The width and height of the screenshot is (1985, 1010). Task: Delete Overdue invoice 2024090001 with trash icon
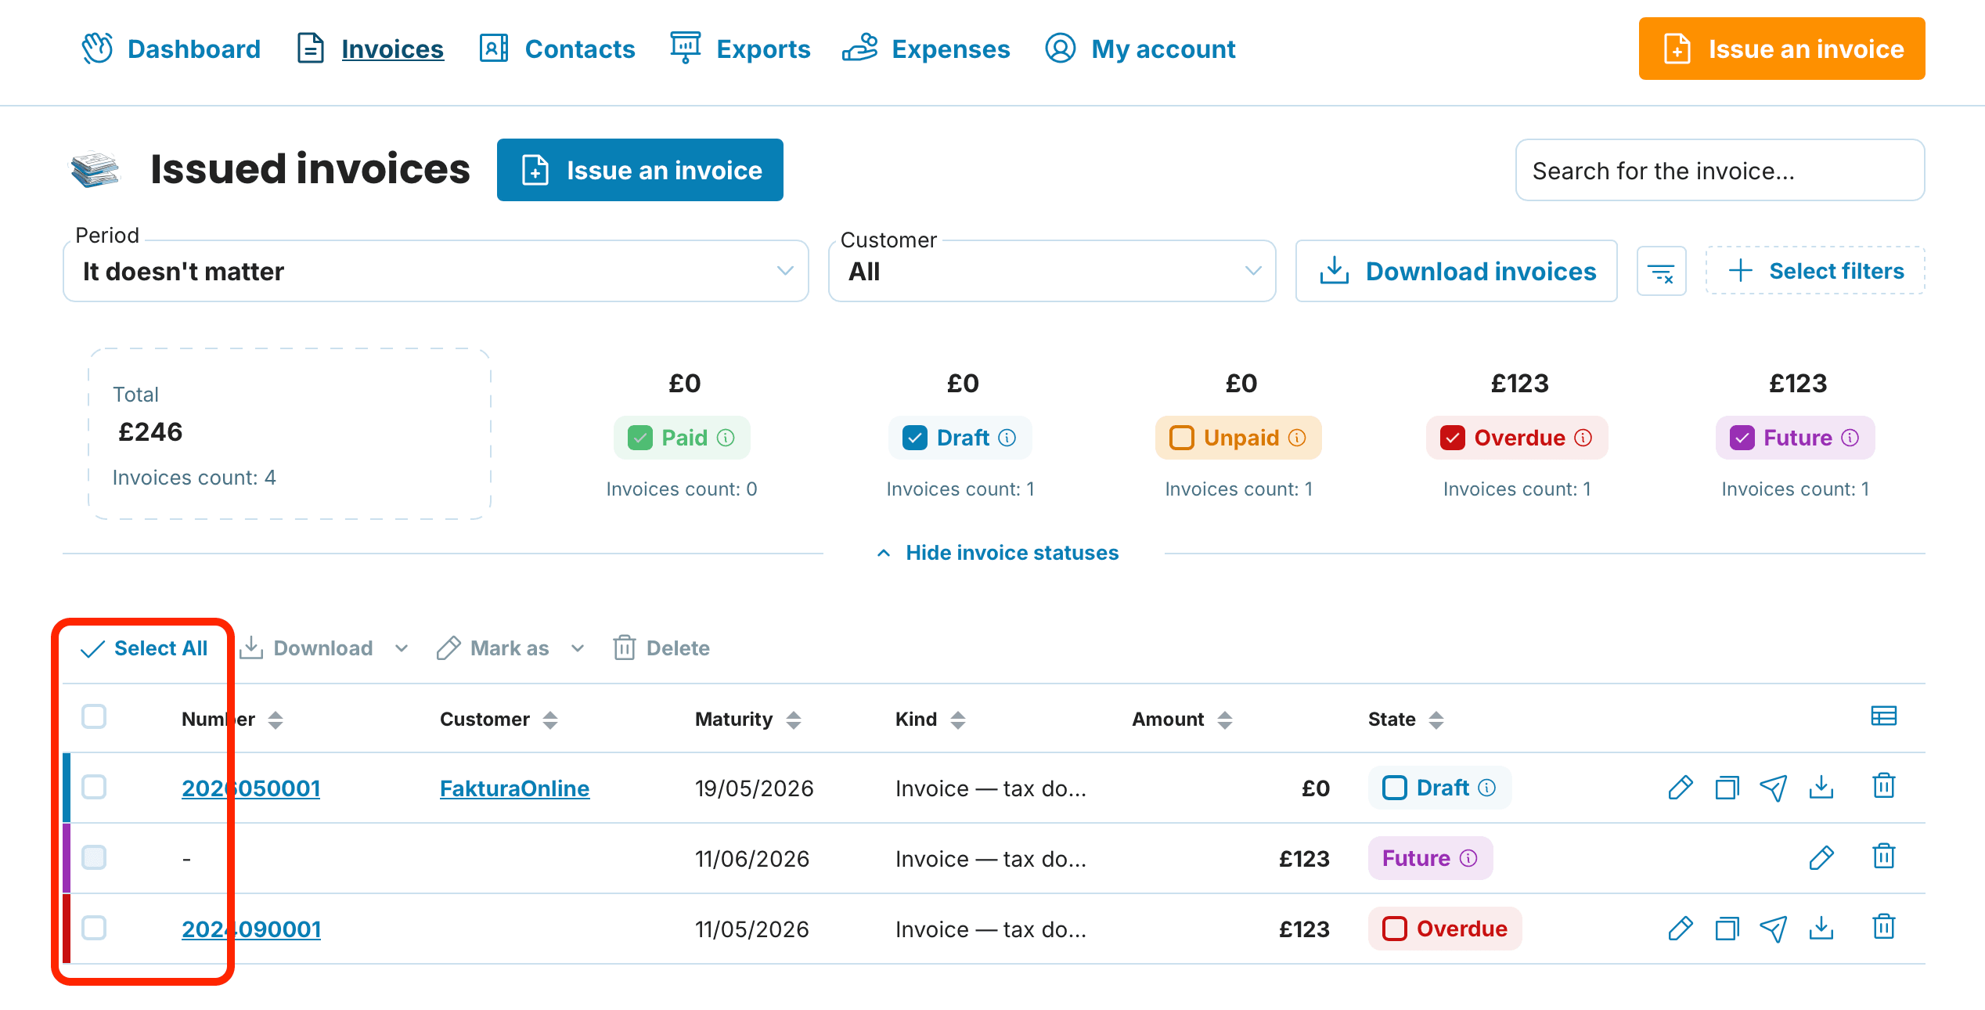coord(1883,926)
